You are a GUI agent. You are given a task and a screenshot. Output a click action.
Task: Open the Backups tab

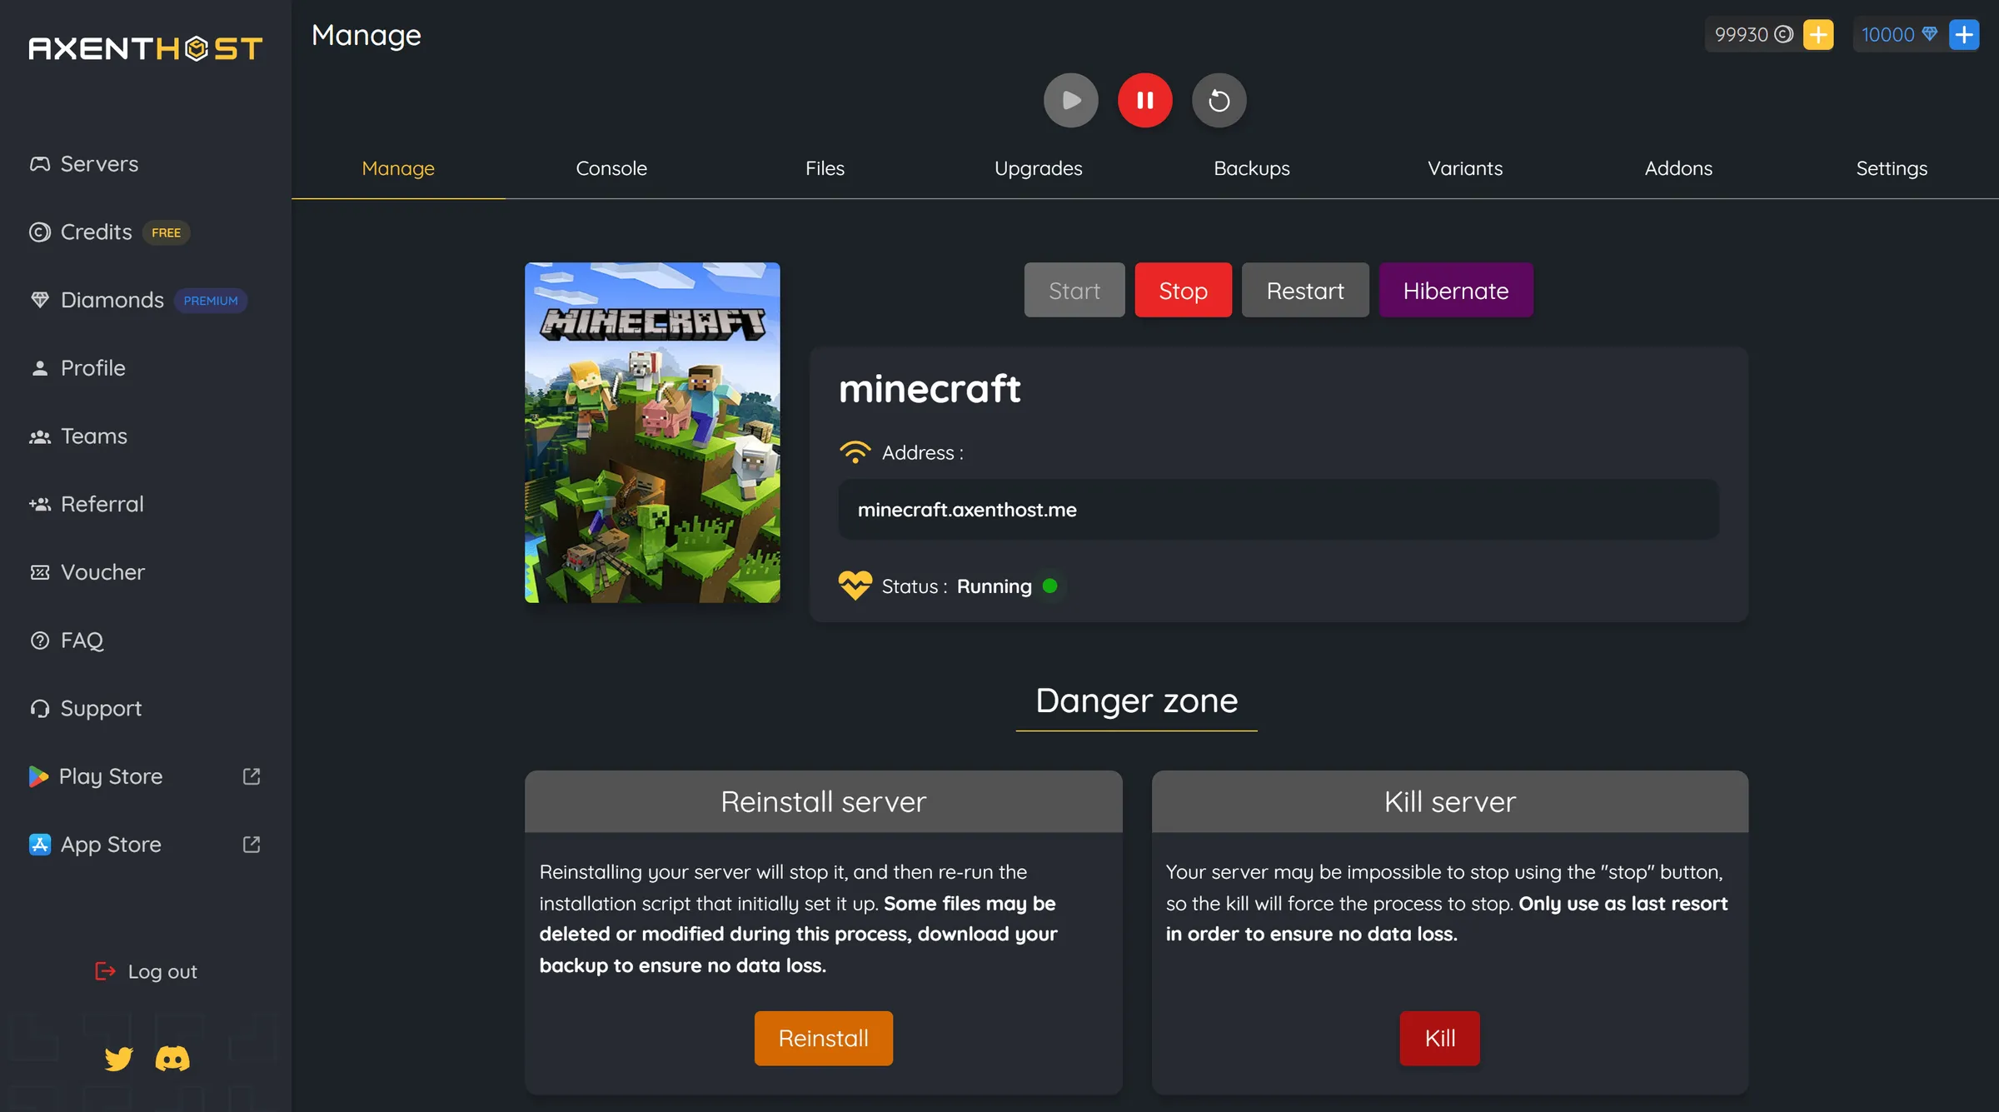(1251, 168)
